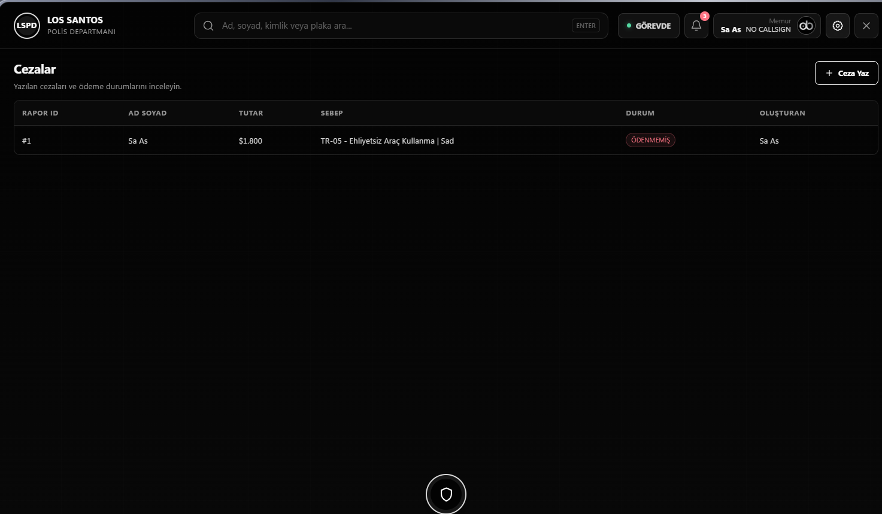Click the search magnifier icon

click(208, 26)
